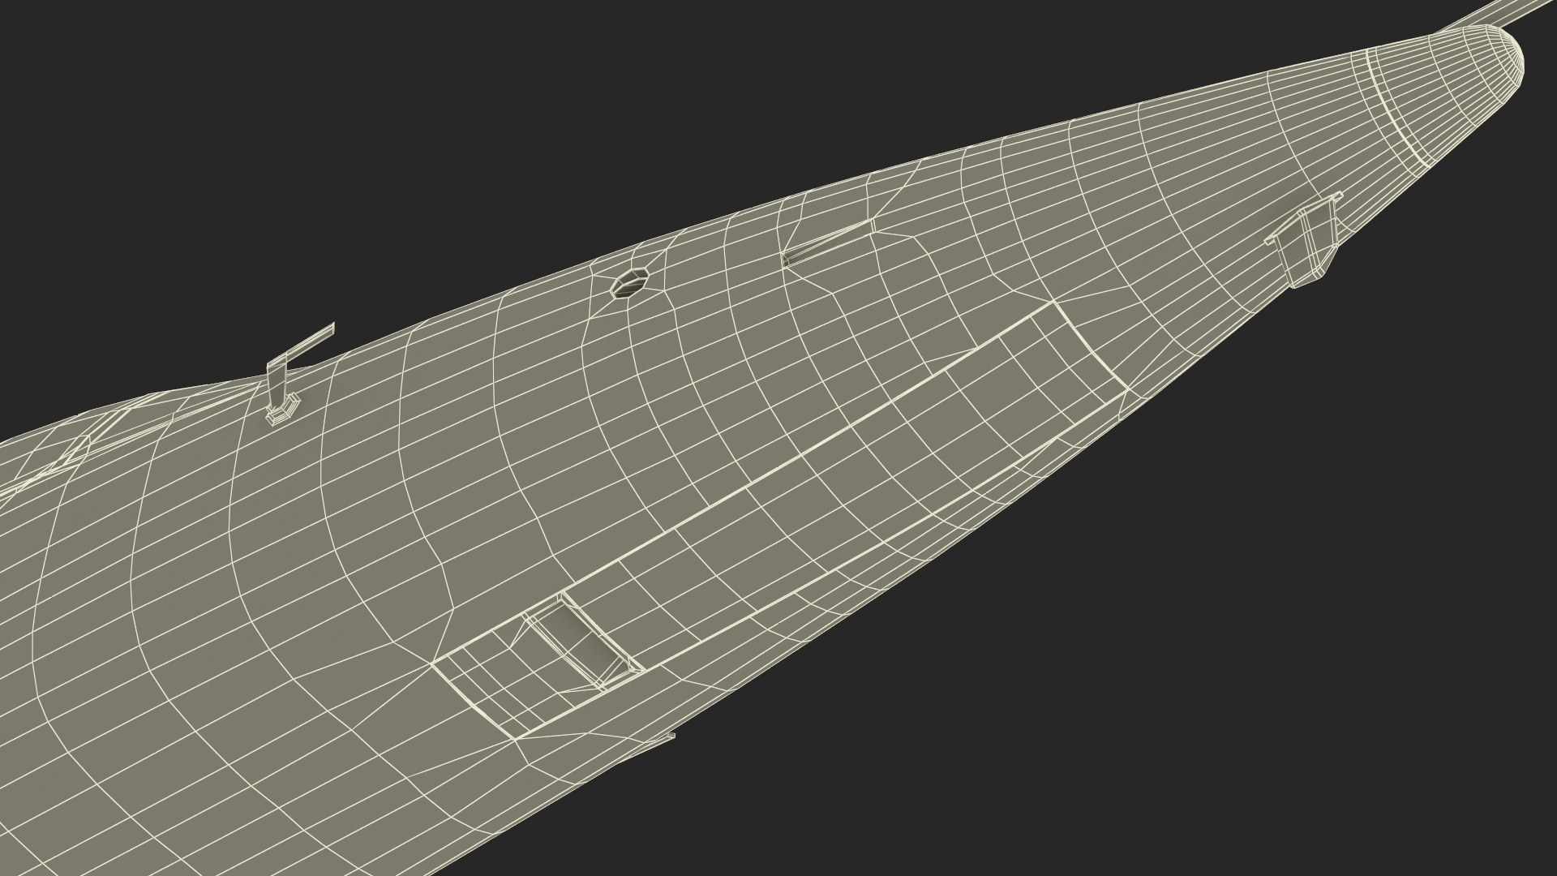
Task: Select the hexagonal port on the fuselage
Action: (x=630, y=283)
